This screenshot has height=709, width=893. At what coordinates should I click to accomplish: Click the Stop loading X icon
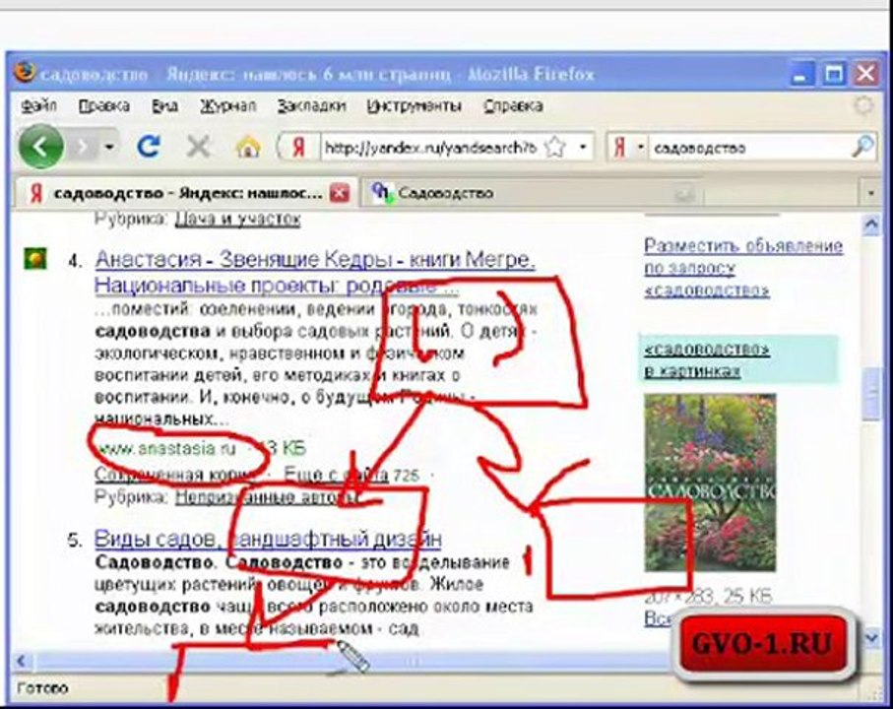click(198, 148)
